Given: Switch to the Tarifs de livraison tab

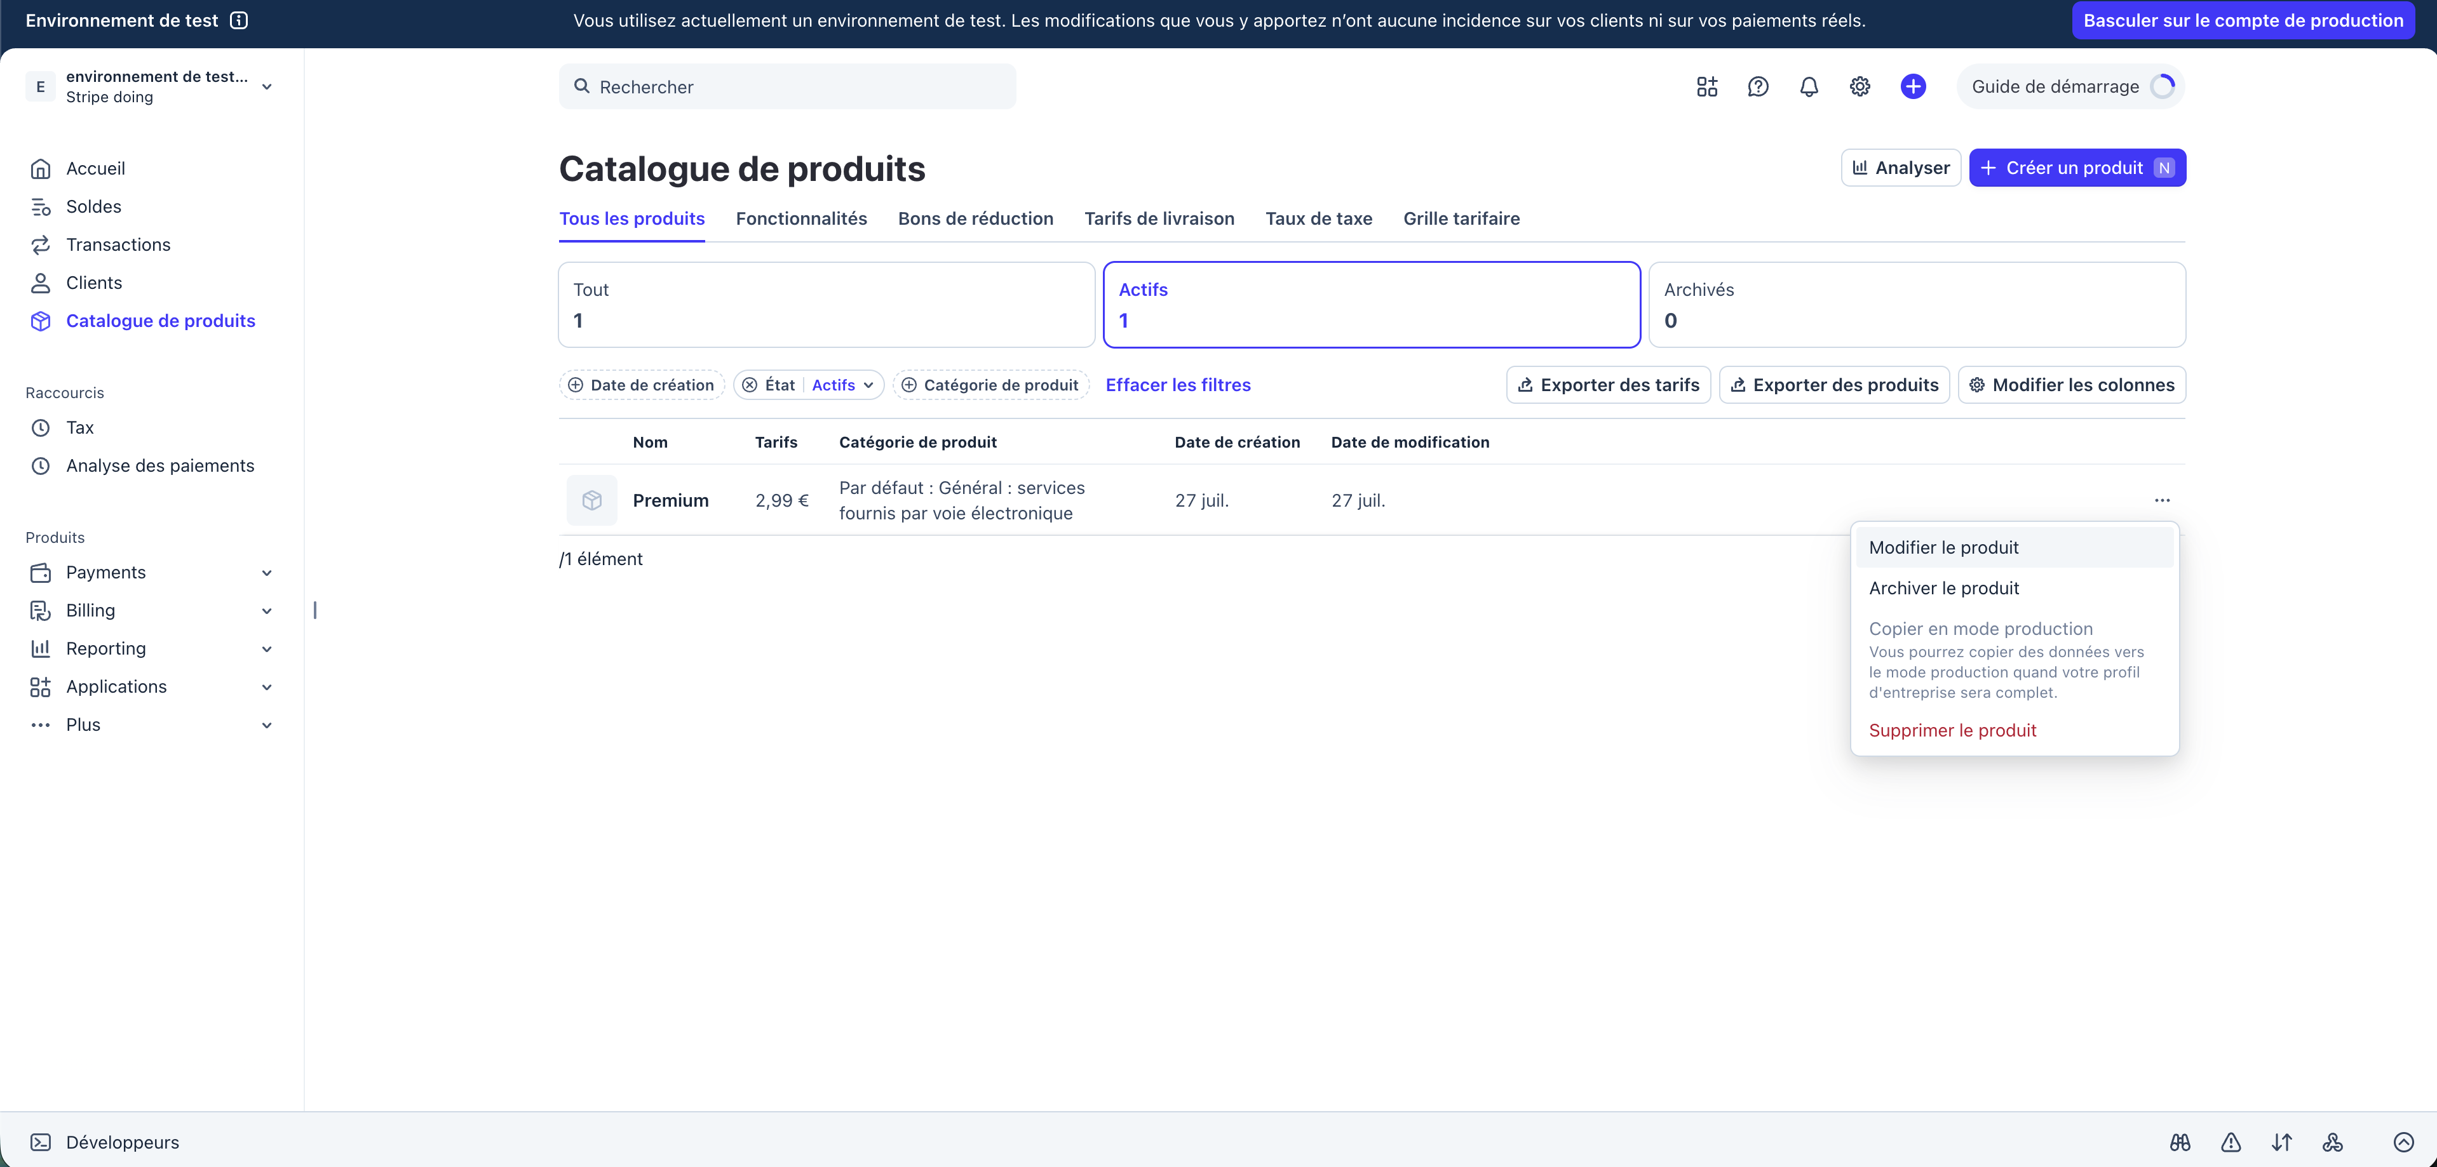Looking at the screenshot, I should point(1159,218).
